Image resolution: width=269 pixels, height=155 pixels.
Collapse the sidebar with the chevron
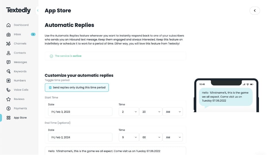(x=38, y=11)
